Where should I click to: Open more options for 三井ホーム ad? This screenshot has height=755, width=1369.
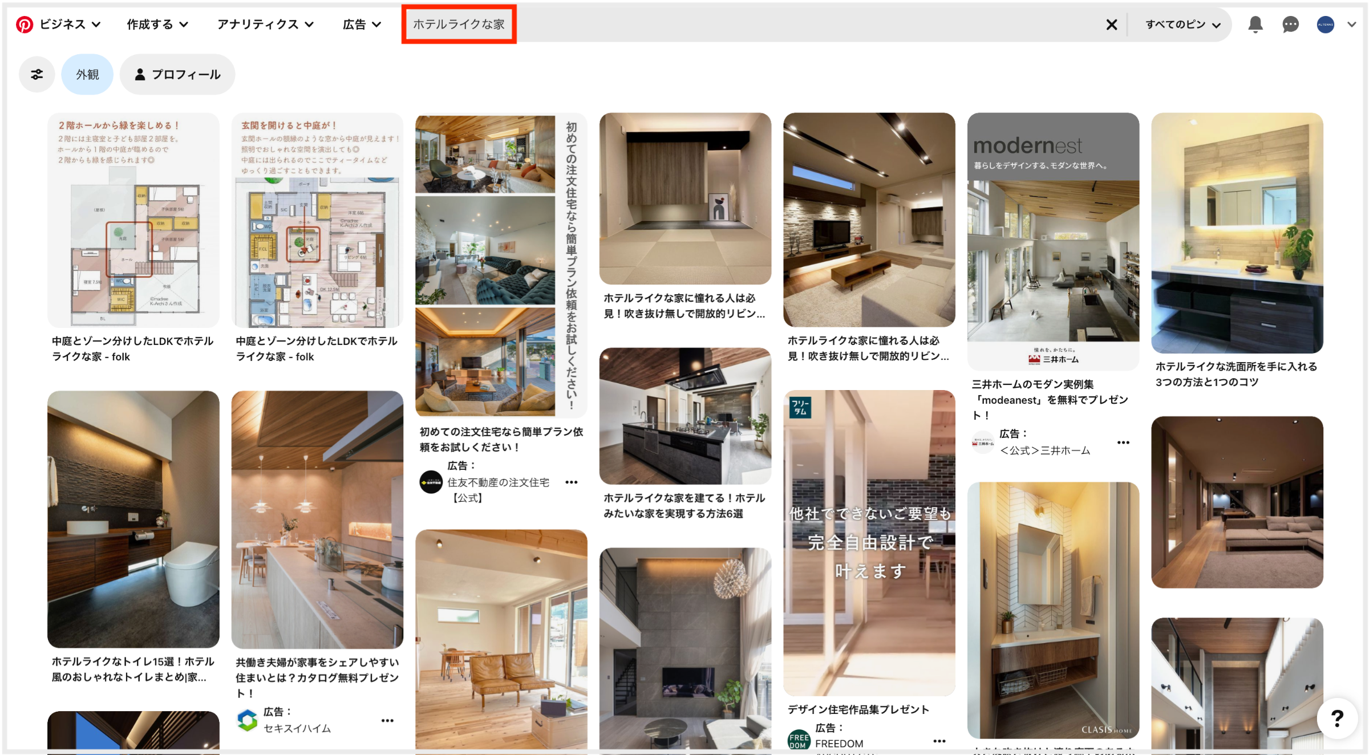(1123, 443)
